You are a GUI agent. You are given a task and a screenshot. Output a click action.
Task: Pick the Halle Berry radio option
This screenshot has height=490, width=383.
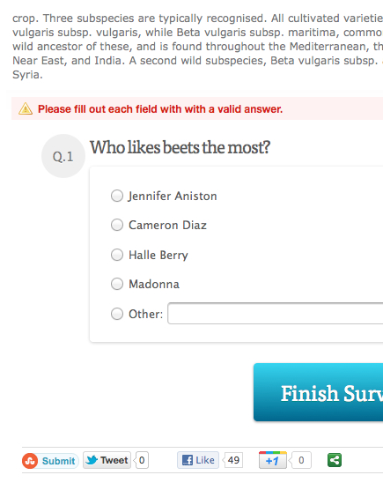(117, 255)
